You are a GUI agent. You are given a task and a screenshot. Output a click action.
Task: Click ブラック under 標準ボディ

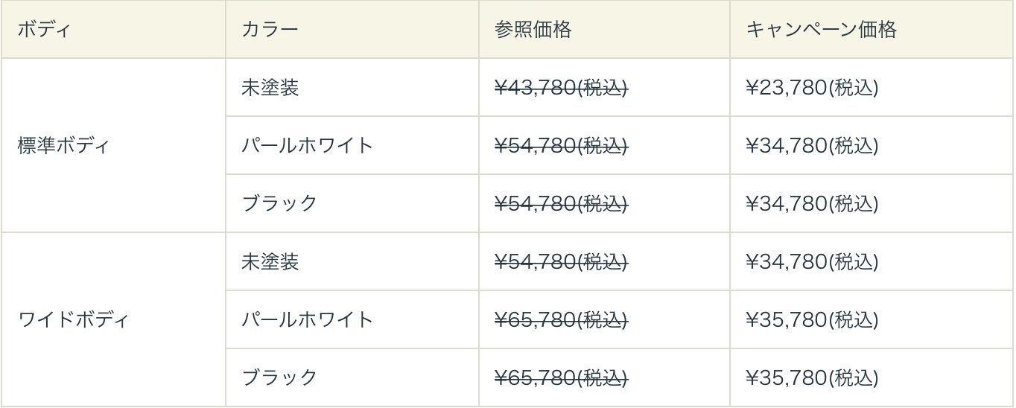coord(279,203)
